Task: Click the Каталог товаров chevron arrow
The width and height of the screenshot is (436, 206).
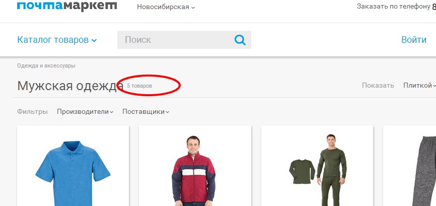Action: pyautogui.click(x=94, y=41)
